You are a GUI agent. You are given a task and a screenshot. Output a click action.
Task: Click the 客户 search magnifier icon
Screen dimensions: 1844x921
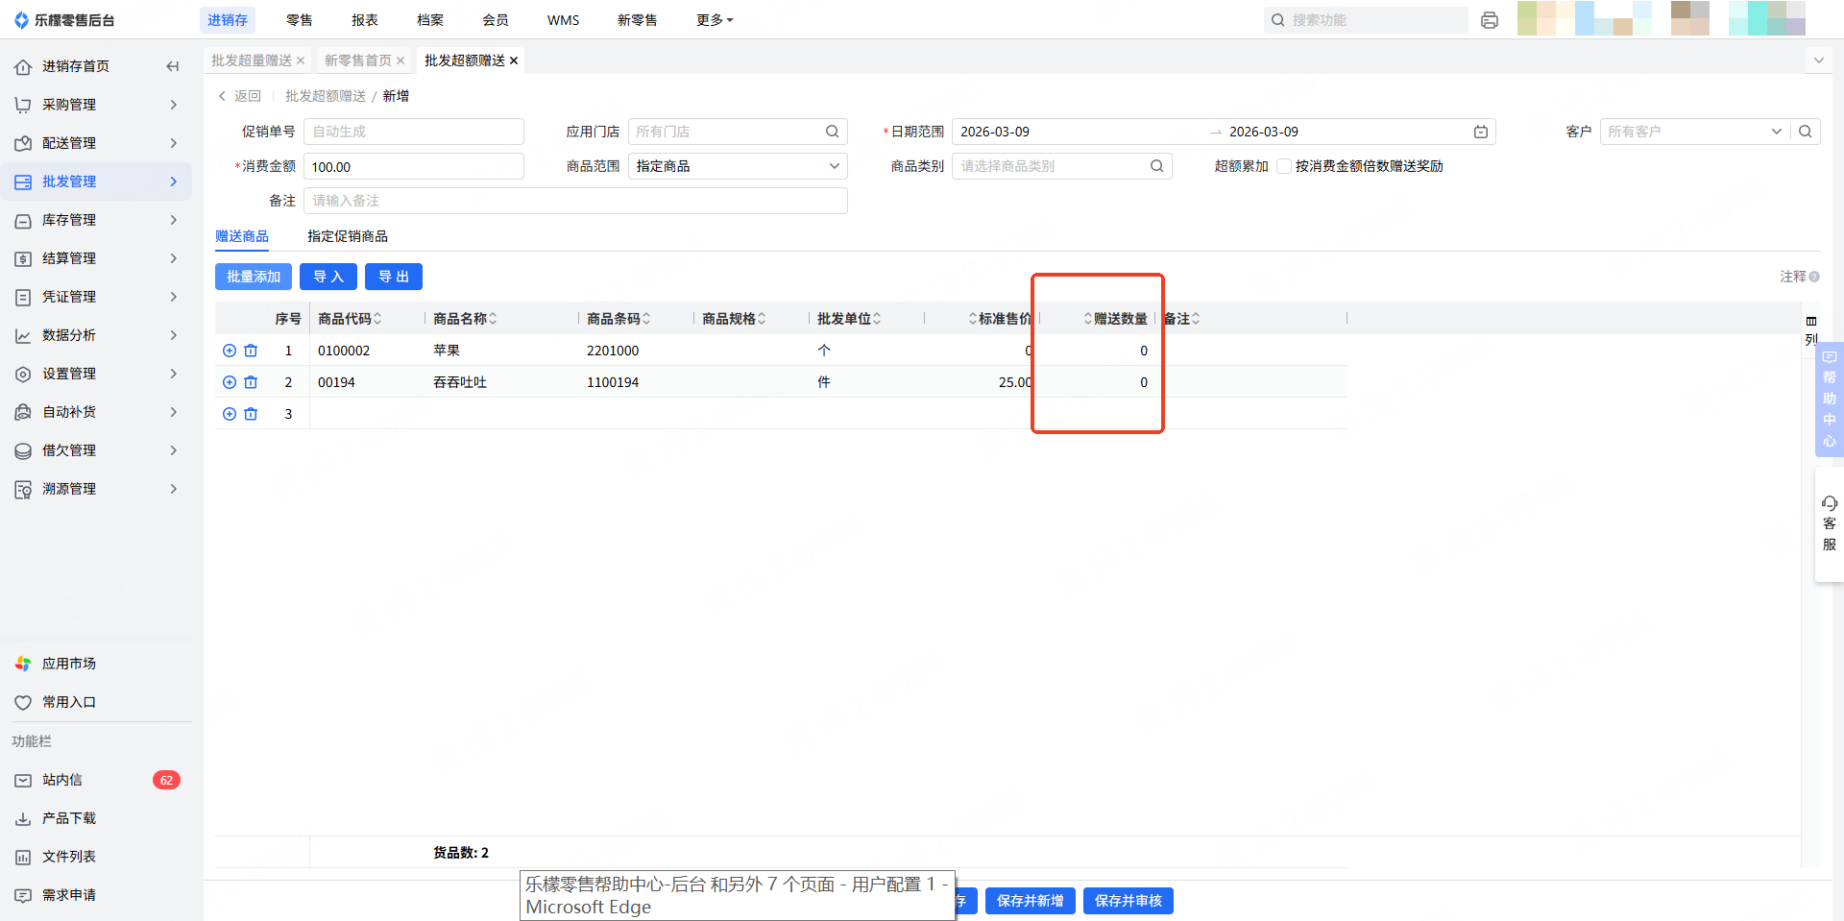tap(1806, 132)
